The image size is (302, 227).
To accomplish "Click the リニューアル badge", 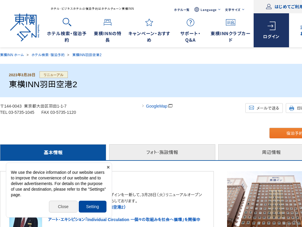I will [54, 75].
